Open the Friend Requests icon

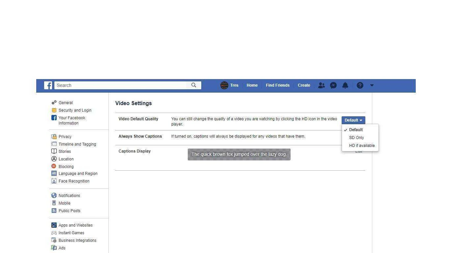[322, 85]
